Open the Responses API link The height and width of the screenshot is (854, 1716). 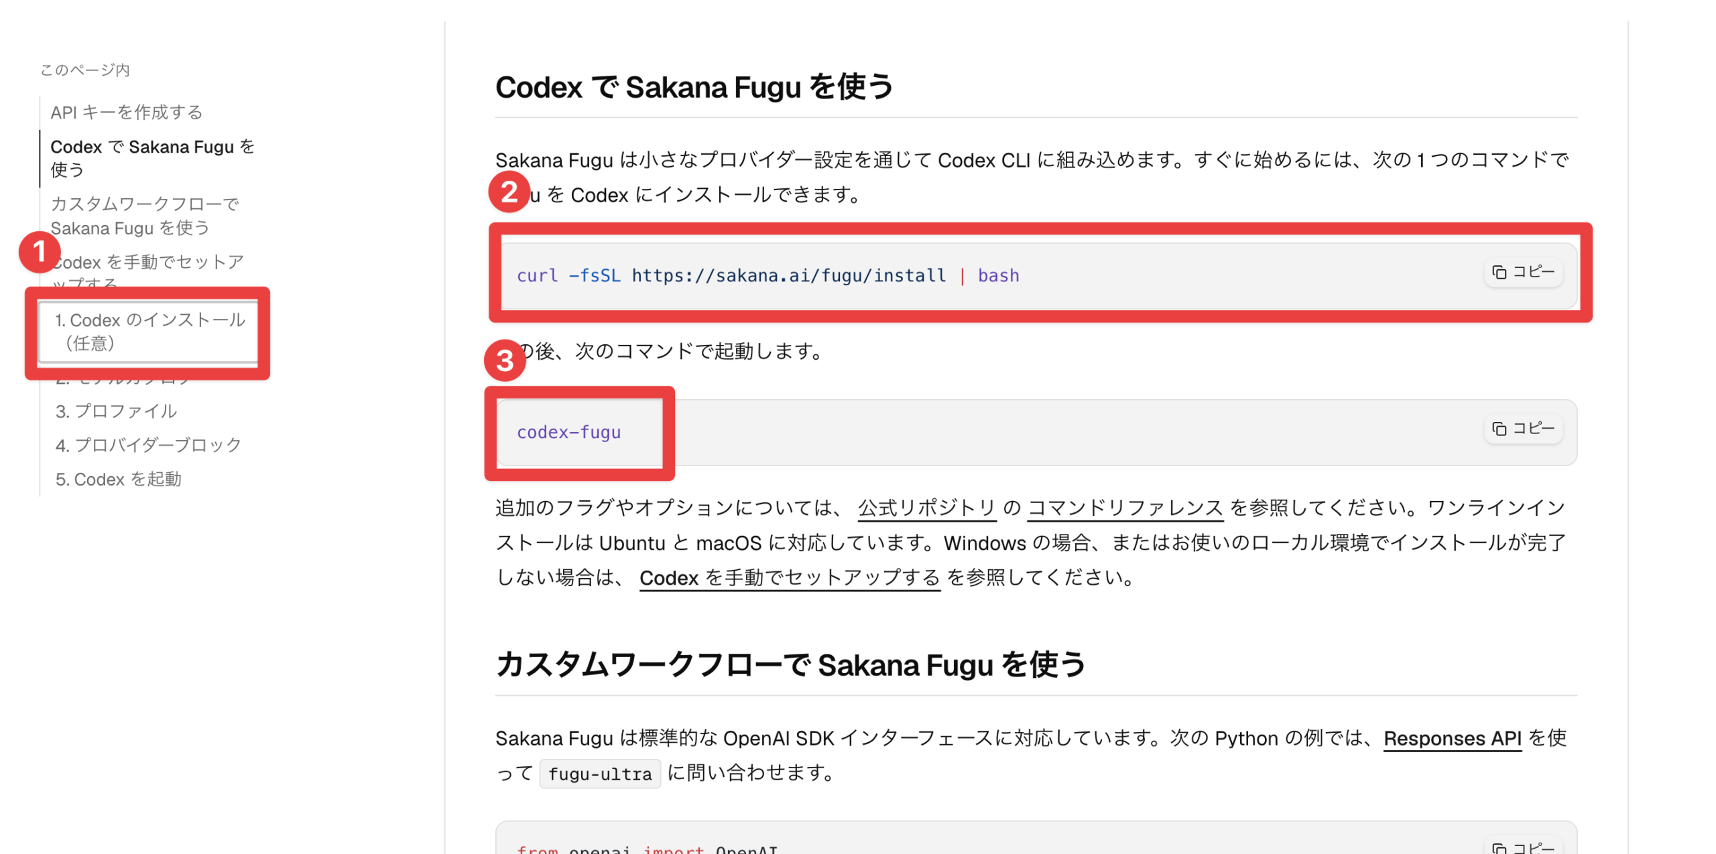(x=1451, y=738)
